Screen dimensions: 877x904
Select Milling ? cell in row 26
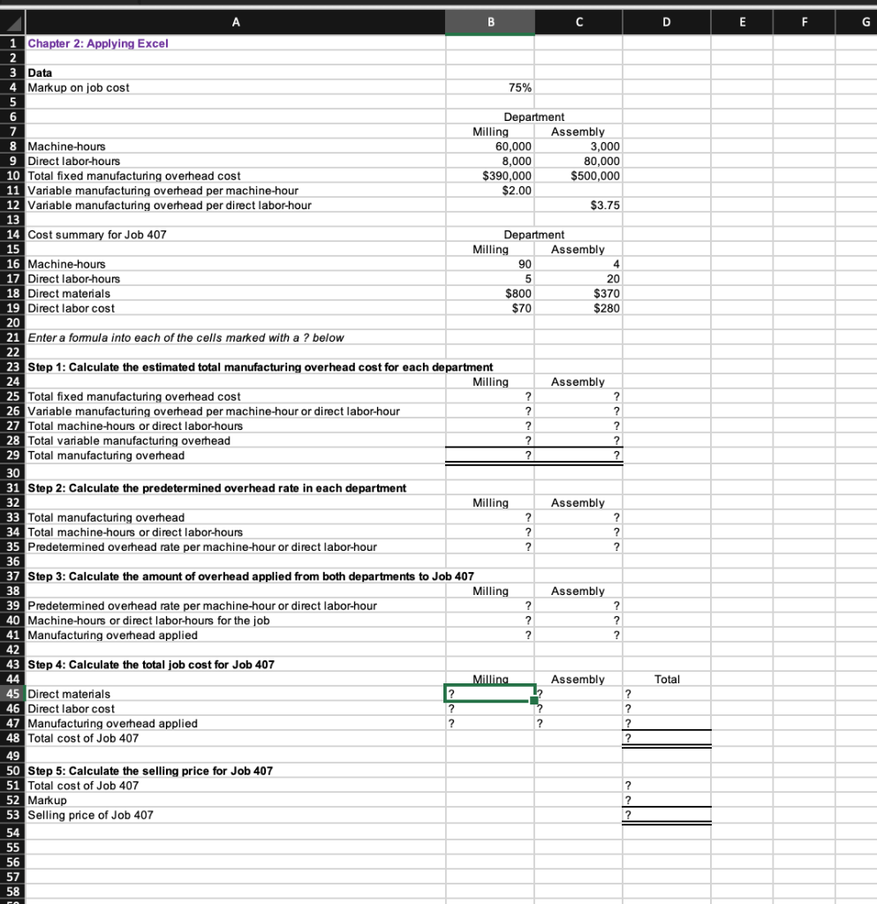click(x=490, y=411)
